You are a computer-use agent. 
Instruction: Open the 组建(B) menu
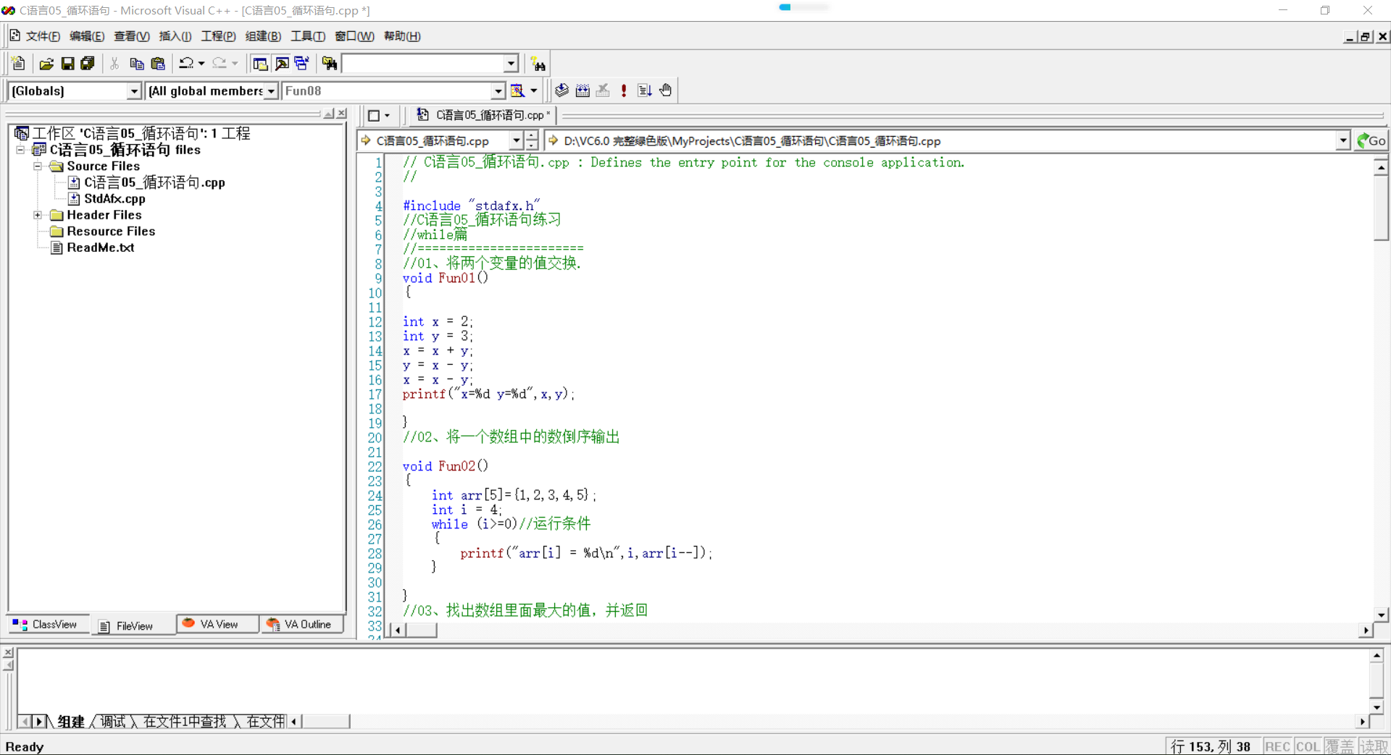(x=263, y=36)
